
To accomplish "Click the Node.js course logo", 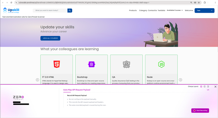I will [x=161, y=64].
